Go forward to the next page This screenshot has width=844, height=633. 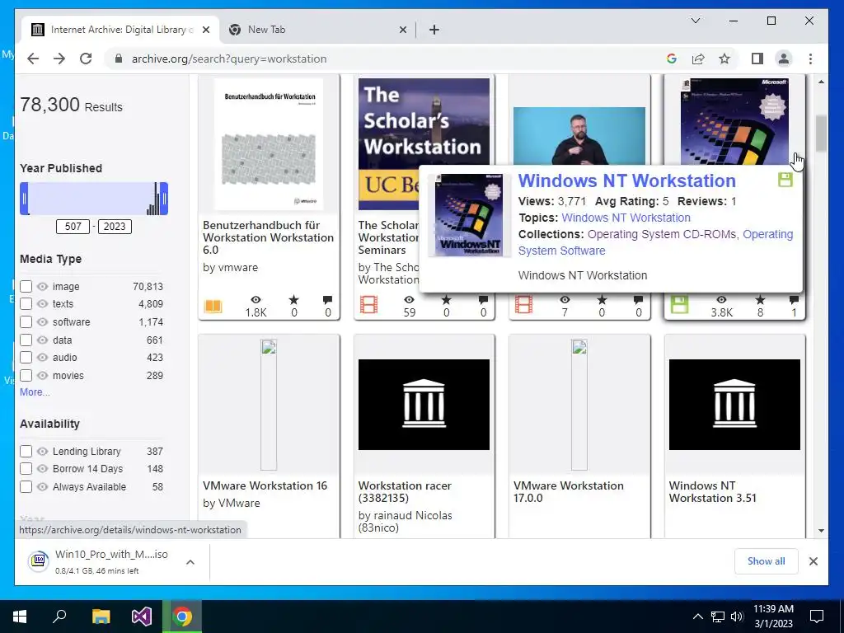coord(59,59)
